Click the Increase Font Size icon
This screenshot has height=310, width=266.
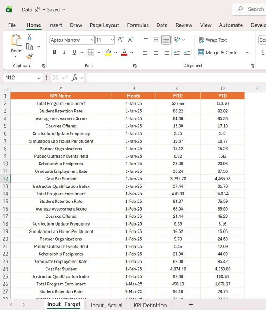point(121,40)
